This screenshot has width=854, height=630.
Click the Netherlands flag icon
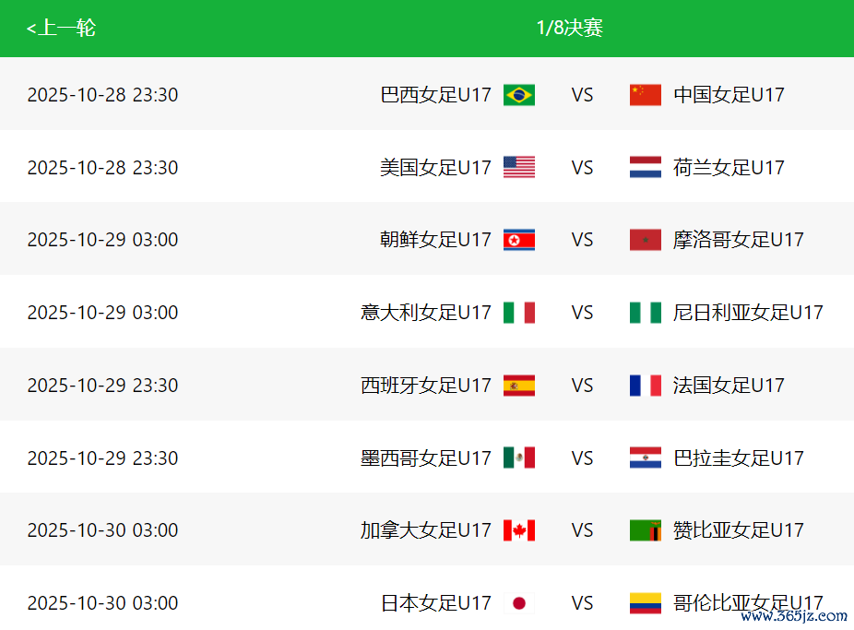(x=645, y=167)
